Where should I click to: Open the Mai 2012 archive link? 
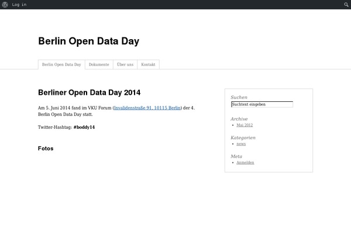tap(245, 125)
